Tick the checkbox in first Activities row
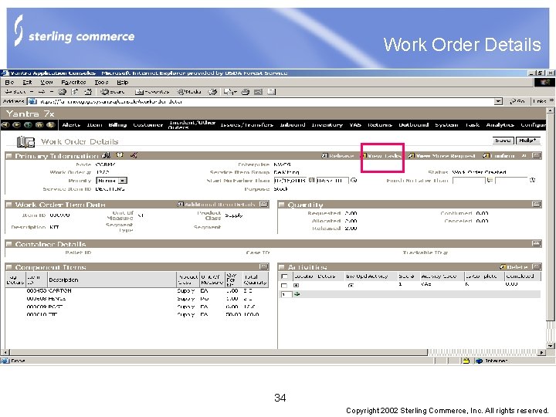556x417 pixels. coord(284,286)
